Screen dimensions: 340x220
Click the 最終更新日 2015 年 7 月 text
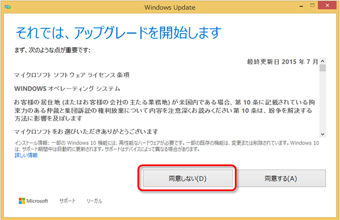click(282, 62)
